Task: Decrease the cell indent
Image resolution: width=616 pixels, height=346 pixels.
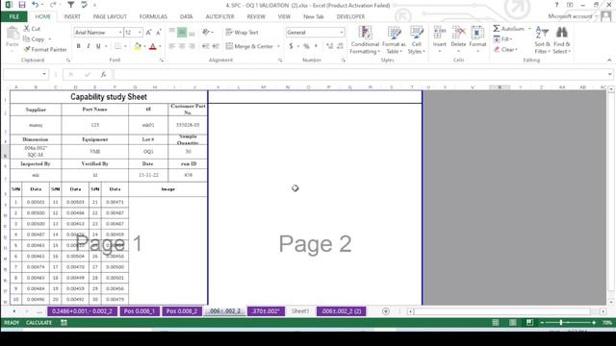Action: point(205,46)
